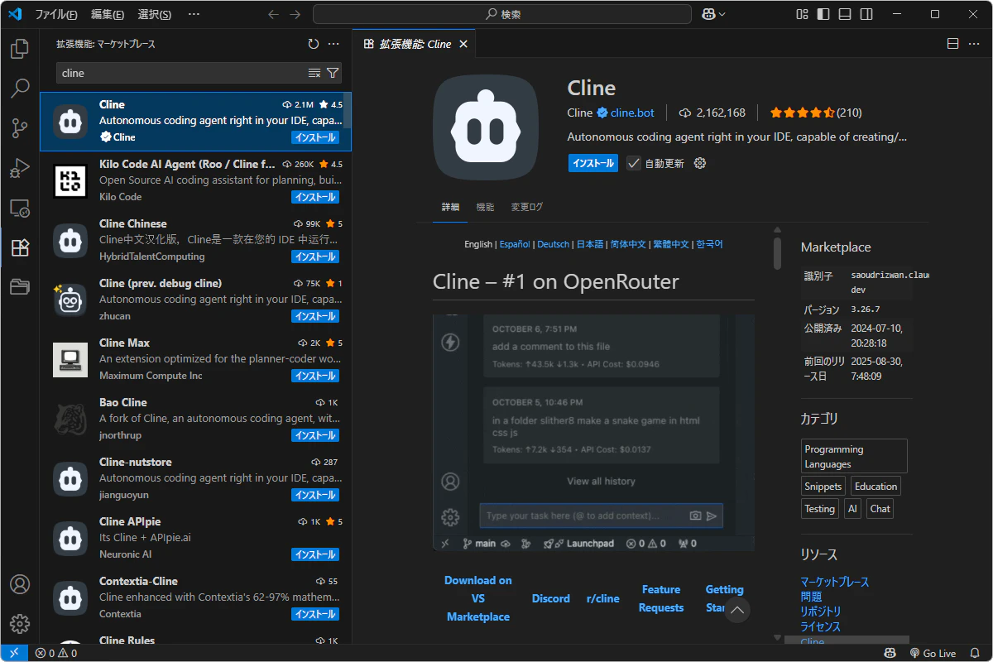Switch README language to Español
The image size is (993, 662).
(x=514, y=244)
